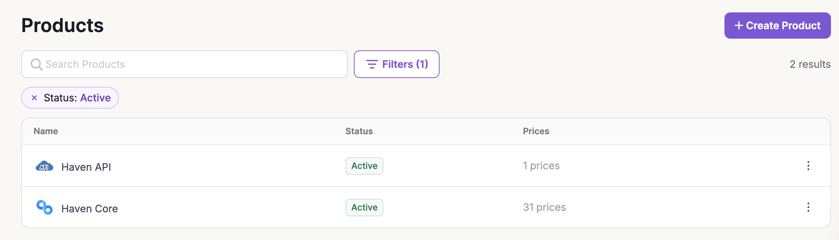The height and width of the screenshot is (240, 839).
Task: View the 1 prices entry for Haven API
Action: point(541,166)
